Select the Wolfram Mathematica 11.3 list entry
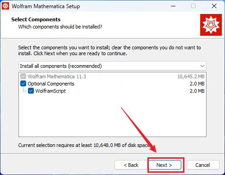The width and height of the screenshot is (225, 175). [x=112, y=76]
